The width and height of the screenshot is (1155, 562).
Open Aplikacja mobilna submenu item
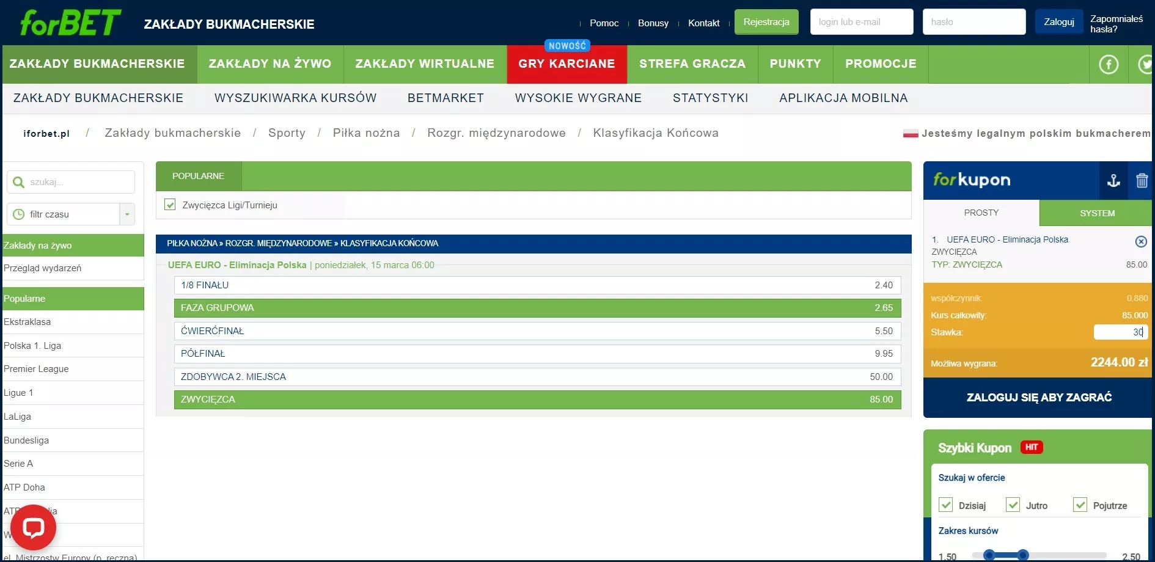click(x=843, y=98)
